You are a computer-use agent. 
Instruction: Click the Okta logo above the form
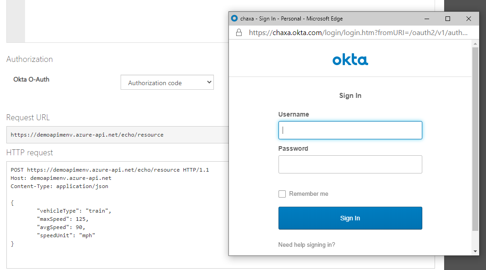[350, 60]
